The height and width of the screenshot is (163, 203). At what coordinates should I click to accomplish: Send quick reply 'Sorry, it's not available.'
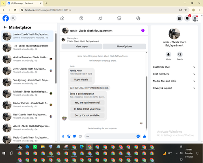[87, 115]
